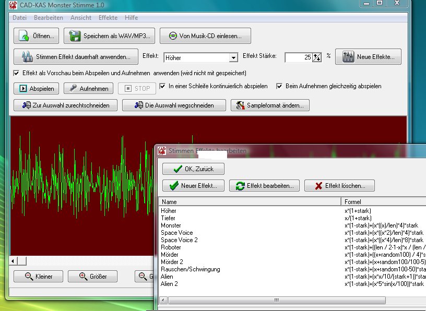Viewport: 426px width, 311px height.
Task: Disable In einer Schleife kontinuierlich abspielen
Action: pyautogui.click(x=163, y=86)
